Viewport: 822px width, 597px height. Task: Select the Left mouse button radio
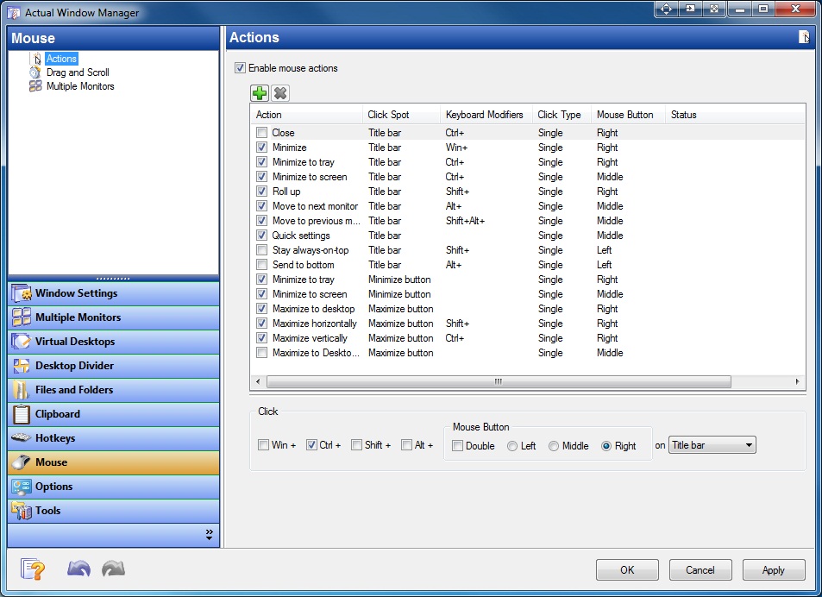click(512, 446)
